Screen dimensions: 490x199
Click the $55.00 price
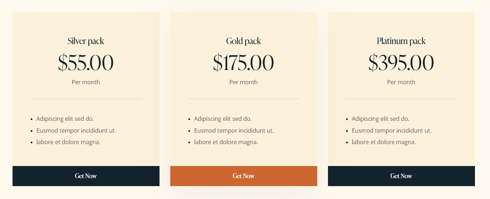tap(86, 62)
